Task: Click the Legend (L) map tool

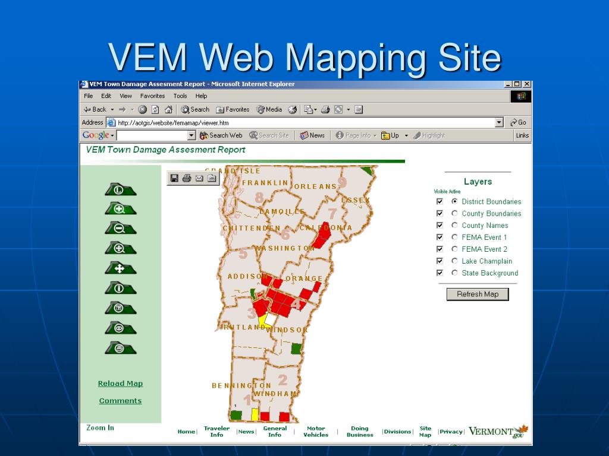Action: [x=120, y=189]
